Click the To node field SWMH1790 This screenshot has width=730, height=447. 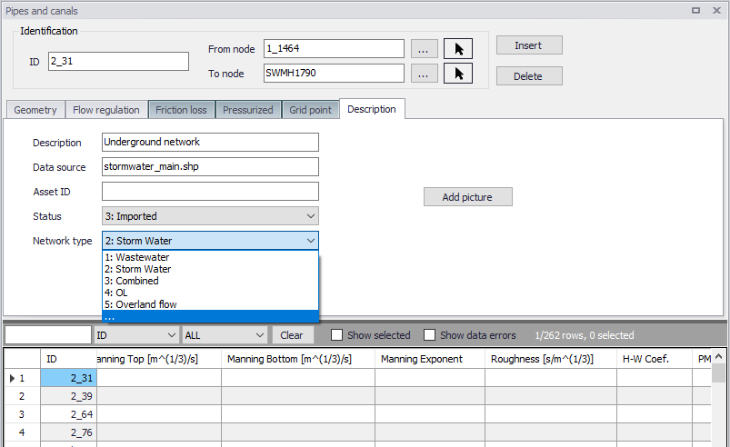[334, 73]
